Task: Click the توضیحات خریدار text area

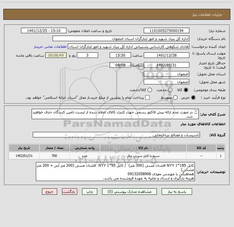Action: pos(115,172)
